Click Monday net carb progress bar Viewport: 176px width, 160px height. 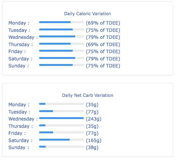[x=61, y=104]
